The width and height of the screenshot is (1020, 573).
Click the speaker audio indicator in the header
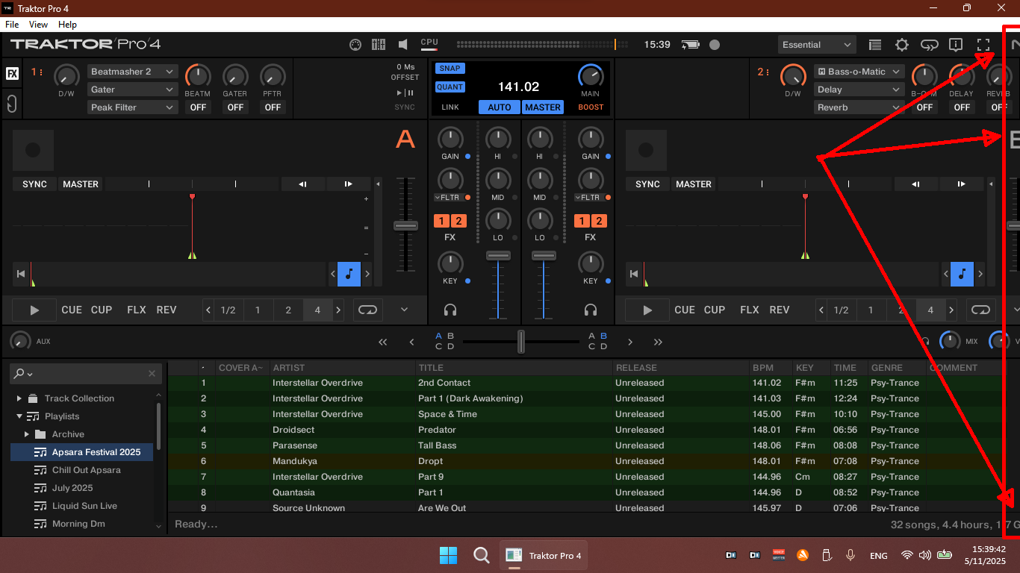click(403, 45)
